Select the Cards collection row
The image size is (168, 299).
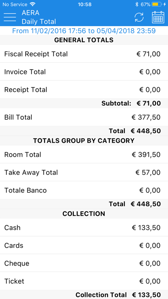[84, 245]
